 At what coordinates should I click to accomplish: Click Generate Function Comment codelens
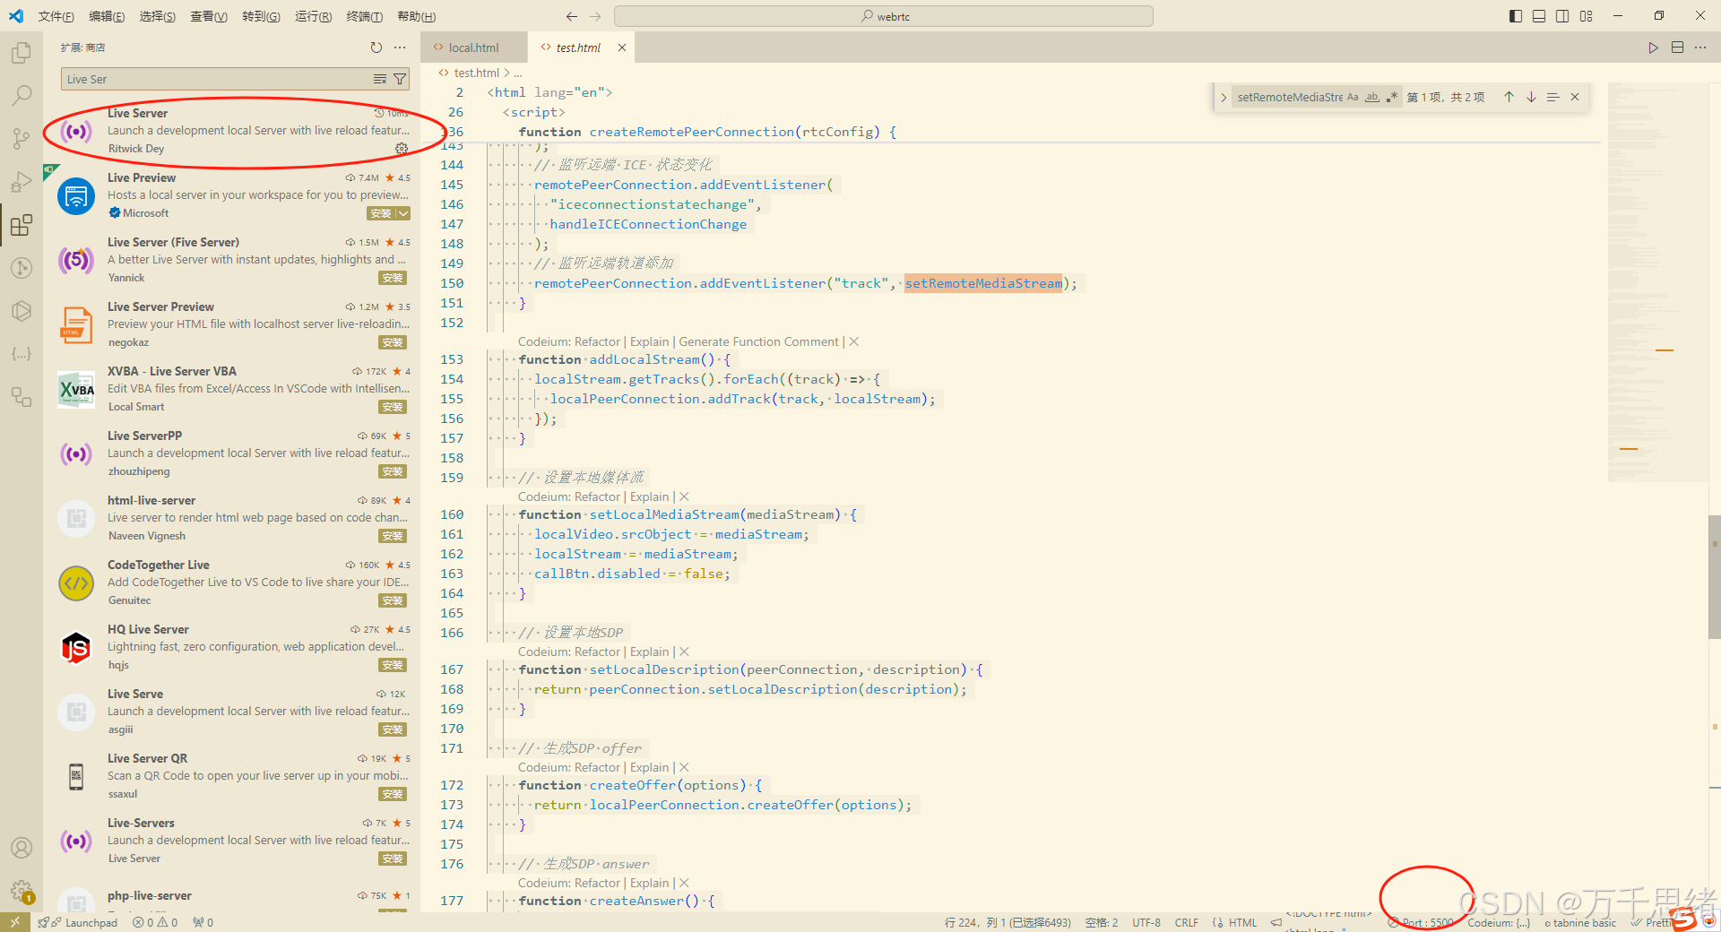click(758, 341)
